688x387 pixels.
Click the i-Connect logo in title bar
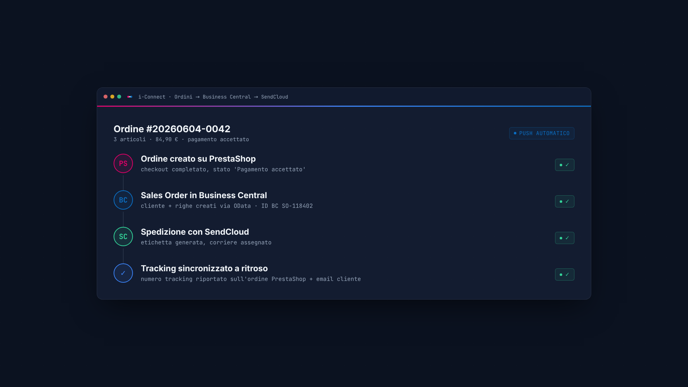(130, 97)
